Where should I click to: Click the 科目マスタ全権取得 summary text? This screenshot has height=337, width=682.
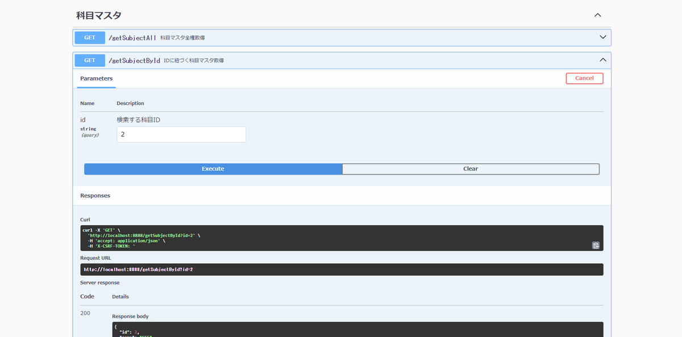[x=182, y=37]
